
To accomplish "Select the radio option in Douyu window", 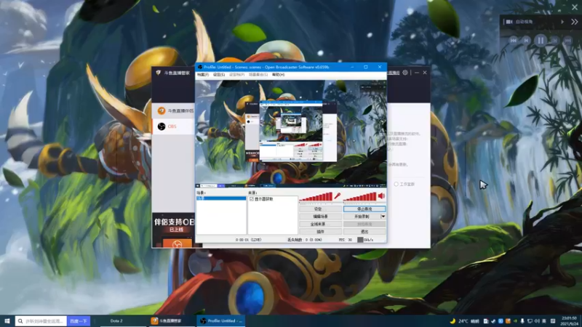I will [396, 185].
